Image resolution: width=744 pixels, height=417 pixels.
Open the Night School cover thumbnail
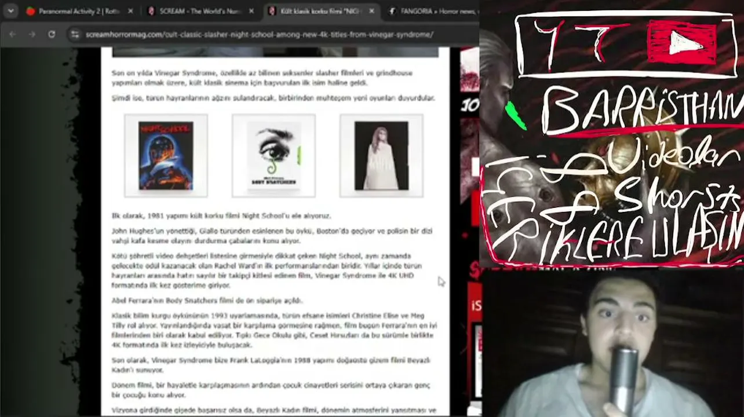click(x=166, y=156)
